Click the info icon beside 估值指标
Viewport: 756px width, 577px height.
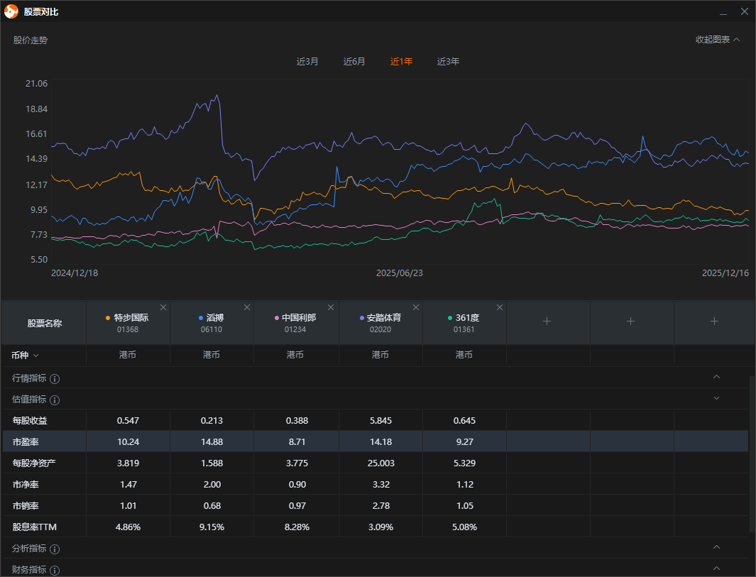click(55, 400)
